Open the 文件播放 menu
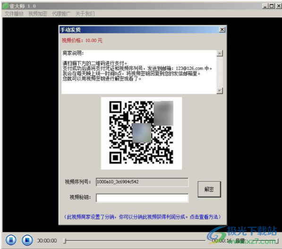The image size is (282, 249). [14, 14]
